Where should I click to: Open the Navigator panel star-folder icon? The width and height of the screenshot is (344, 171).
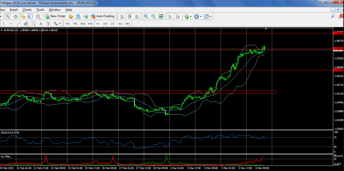[23, 17]
